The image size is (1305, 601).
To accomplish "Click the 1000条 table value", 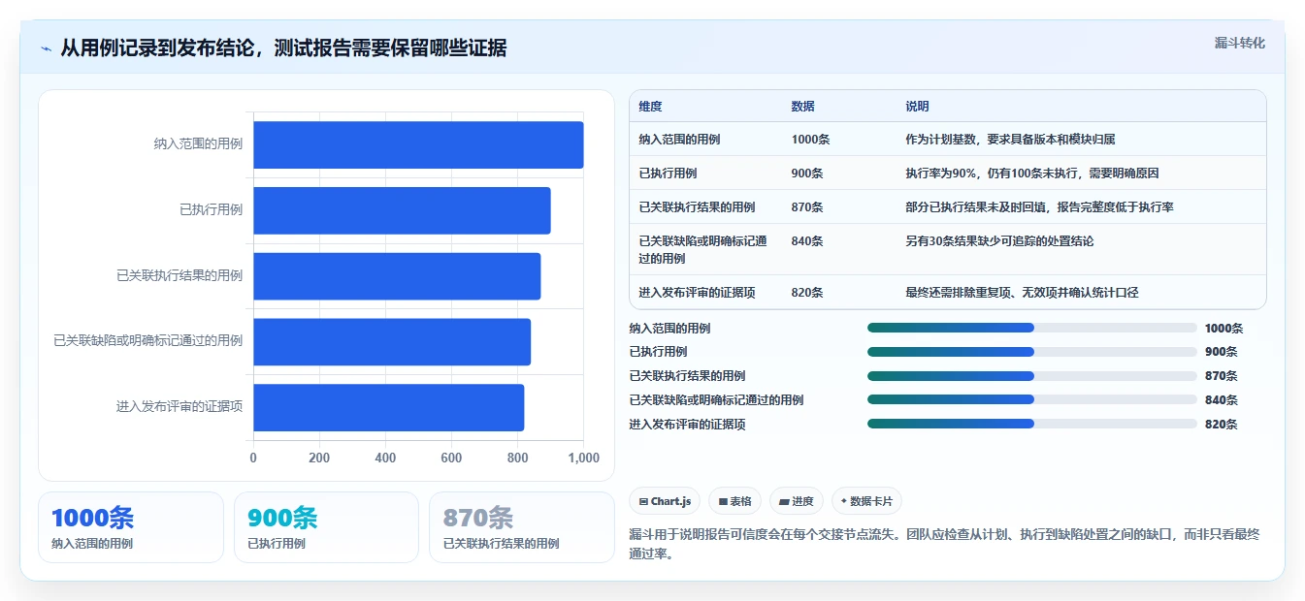I will [x=810, y=140].
